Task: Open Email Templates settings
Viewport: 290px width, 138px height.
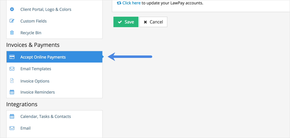Action: pyautogui.click(x=36, y=69)
